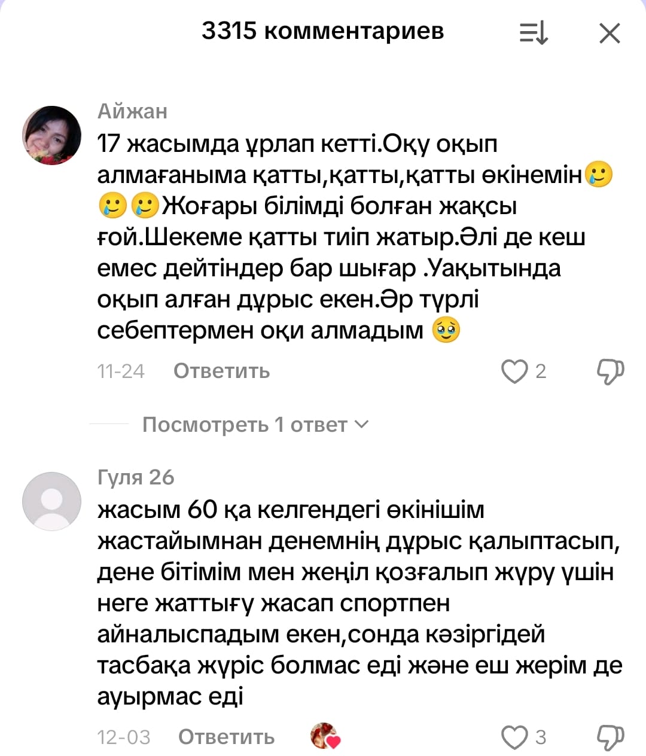Viewport: 646px width, 756px height.
Task: Tap the username "Айжан"
Action: [132, 111]
